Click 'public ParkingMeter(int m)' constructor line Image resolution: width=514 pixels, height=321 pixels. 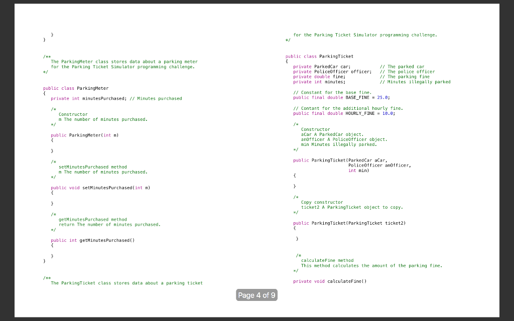point(84,135)
